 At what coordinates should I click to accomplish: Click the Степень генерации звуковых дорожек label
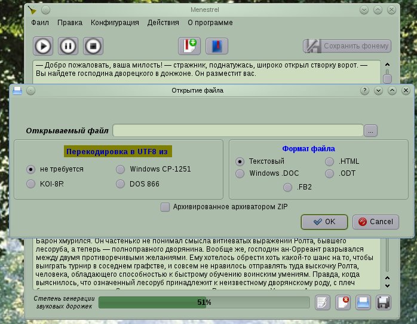click(64, 302)
